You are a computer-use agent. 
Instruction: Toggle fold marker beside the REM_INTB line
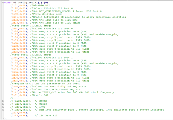point(3,110)
